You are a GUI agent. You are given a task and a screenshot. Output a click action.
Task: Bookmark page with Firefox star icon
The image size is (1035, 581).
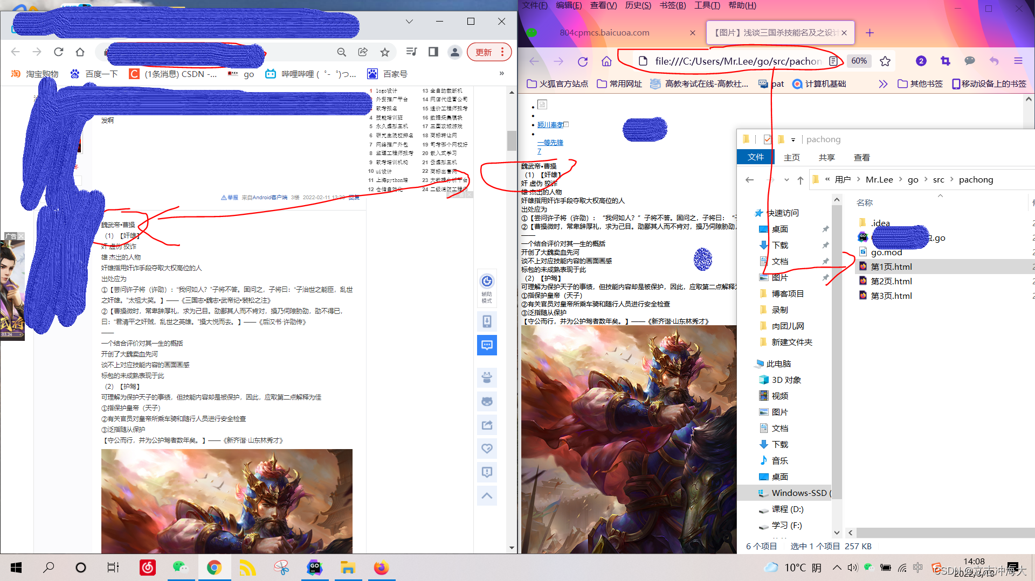tap(885, 61)
